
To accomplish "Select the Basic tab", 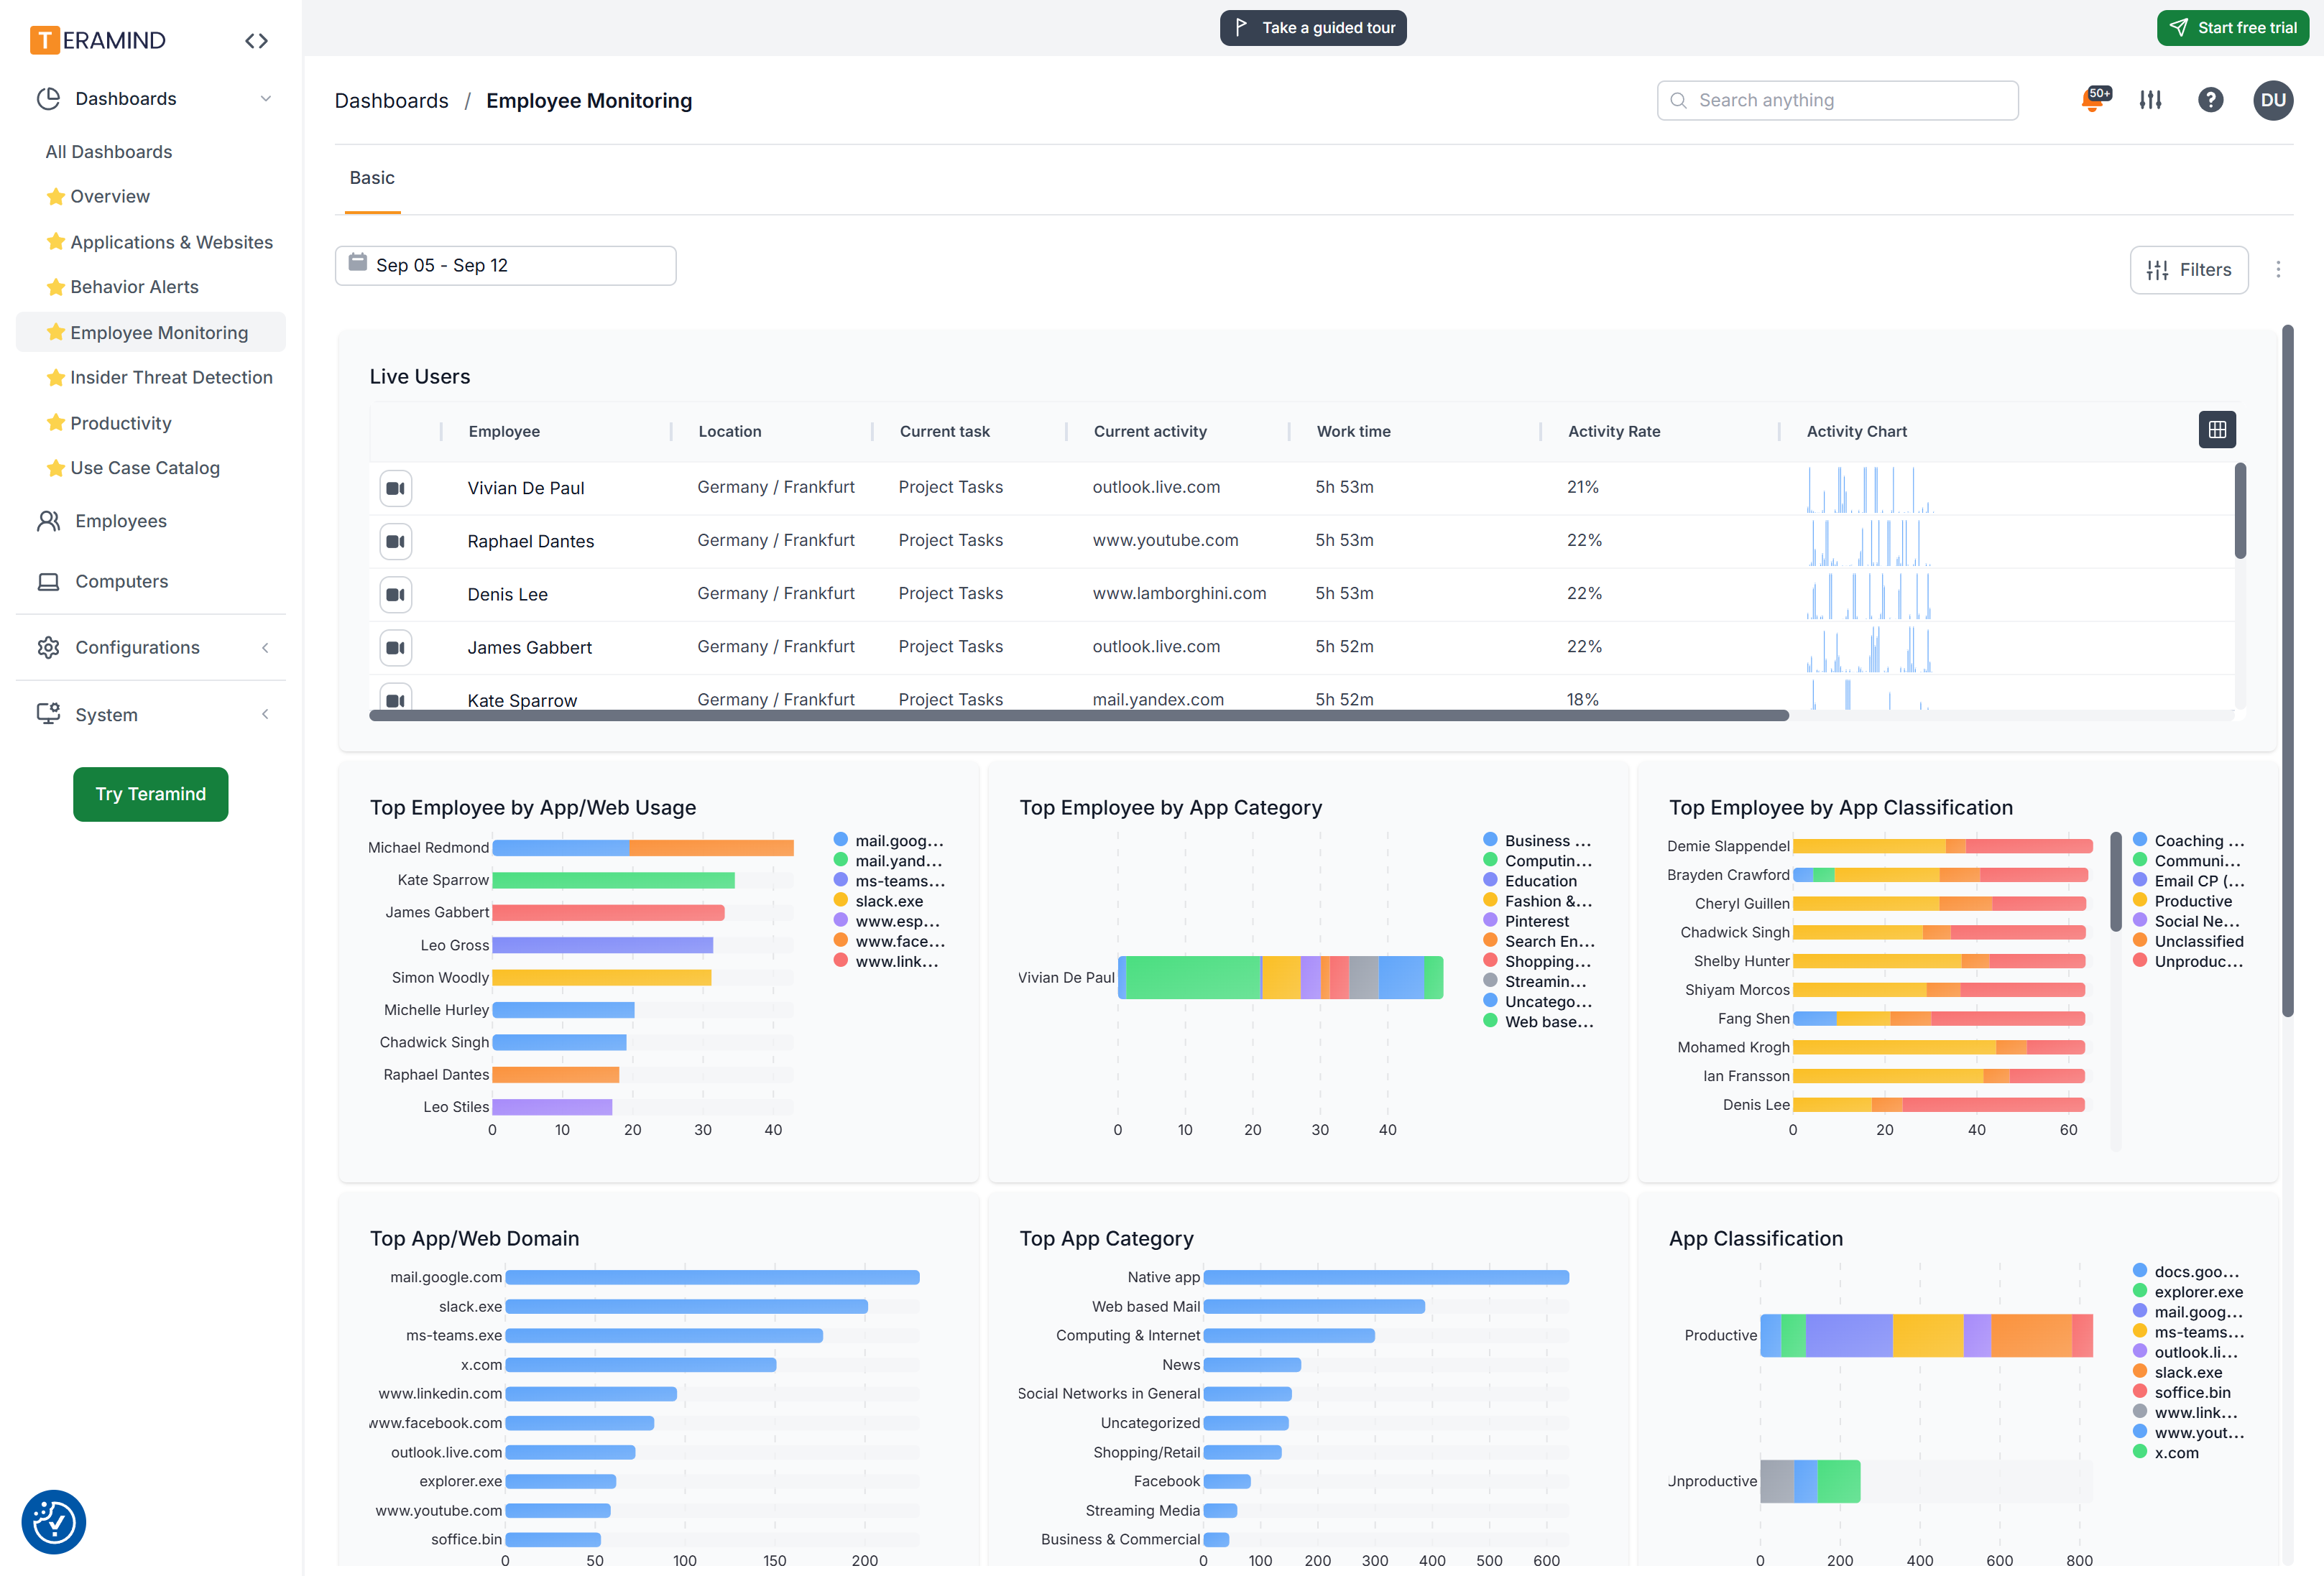I will coord(372,177).
